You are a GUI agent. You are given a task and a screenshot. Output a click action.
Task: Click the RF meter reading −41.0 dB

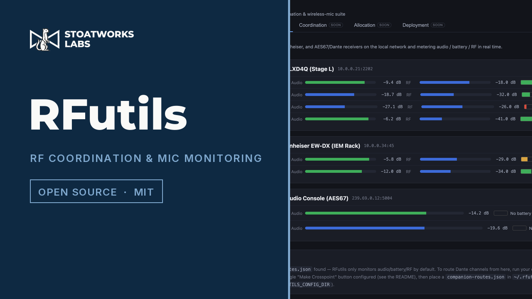coord(455,119)
